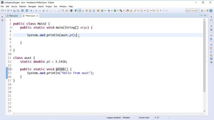This screenshot has width=214, height=120.
Task: Open the Source menu
Action: coord(14,6)
